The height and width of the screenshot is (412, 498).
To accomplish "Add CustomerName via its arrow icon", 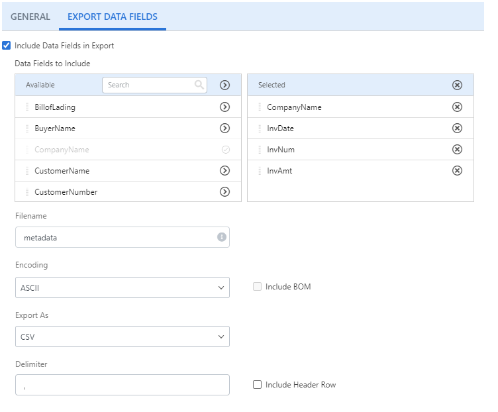I will (x=224, y=170).
